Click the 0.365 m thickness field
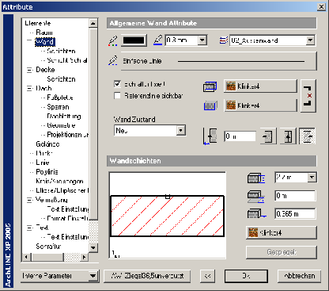Viewport: 329px width, 291px height. click(x=295, y=213)
